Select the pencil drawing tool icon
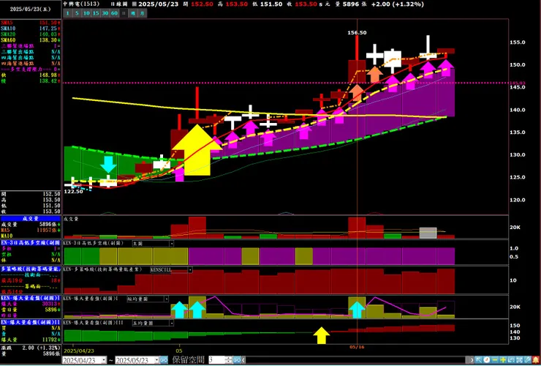 (x=528, y=360)
